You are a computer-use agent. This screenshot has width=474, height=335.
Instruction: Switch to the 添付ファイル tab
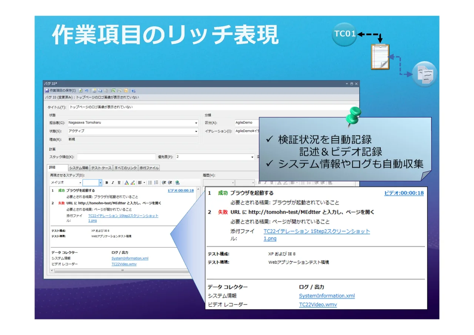tap(149, 168)
